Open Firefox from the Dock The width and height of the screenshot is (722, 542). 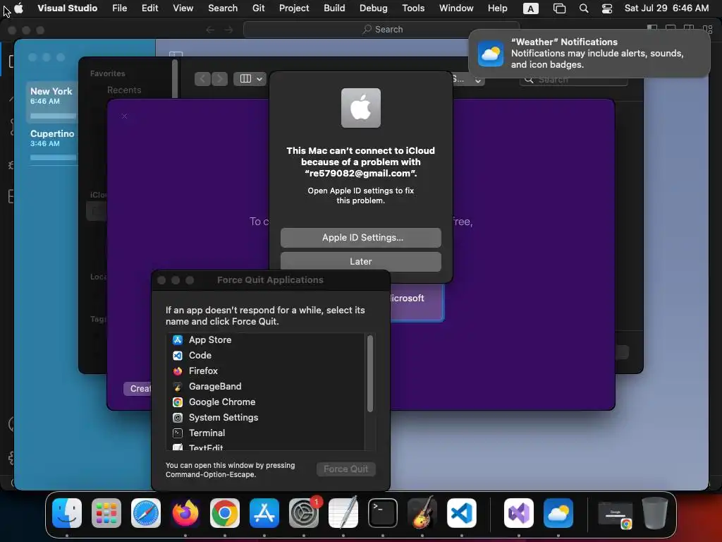pos(185,513)
